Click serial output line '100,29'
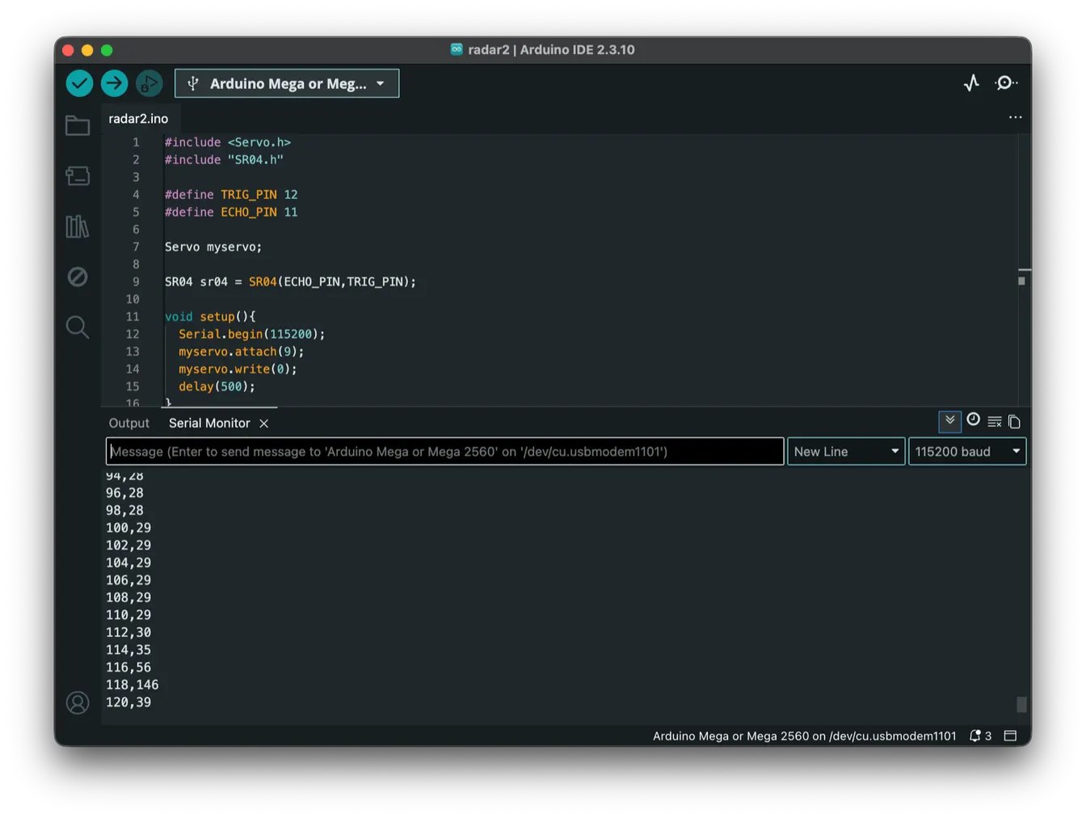Screen dimensions: 1086x818 coord(128,528)
